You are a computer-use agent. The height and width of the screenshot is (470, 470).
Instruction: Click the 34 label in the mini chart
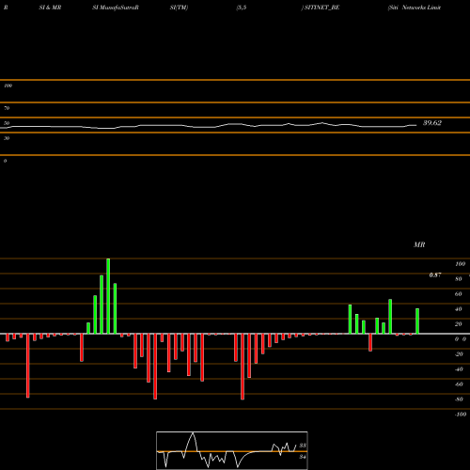coord(303,457)
